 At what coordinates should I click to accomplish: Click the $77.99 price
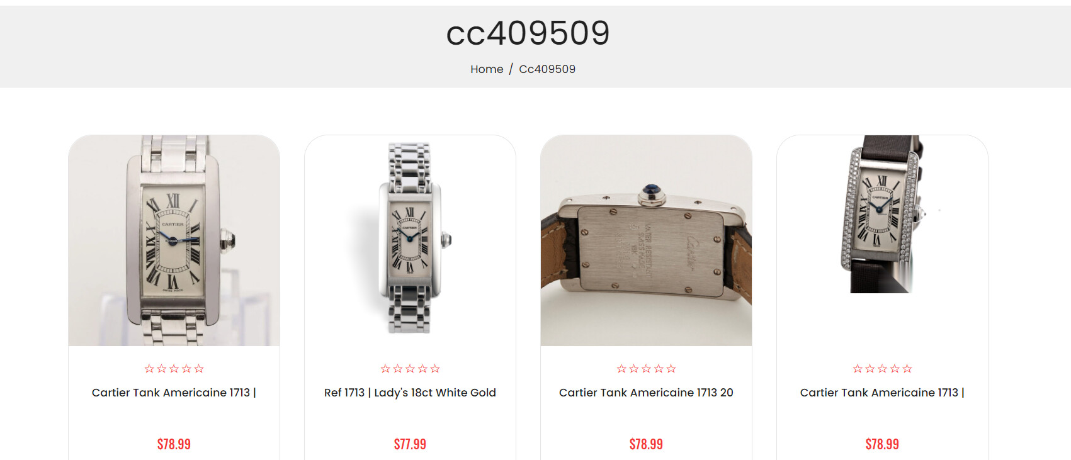(x=410, y=444)
